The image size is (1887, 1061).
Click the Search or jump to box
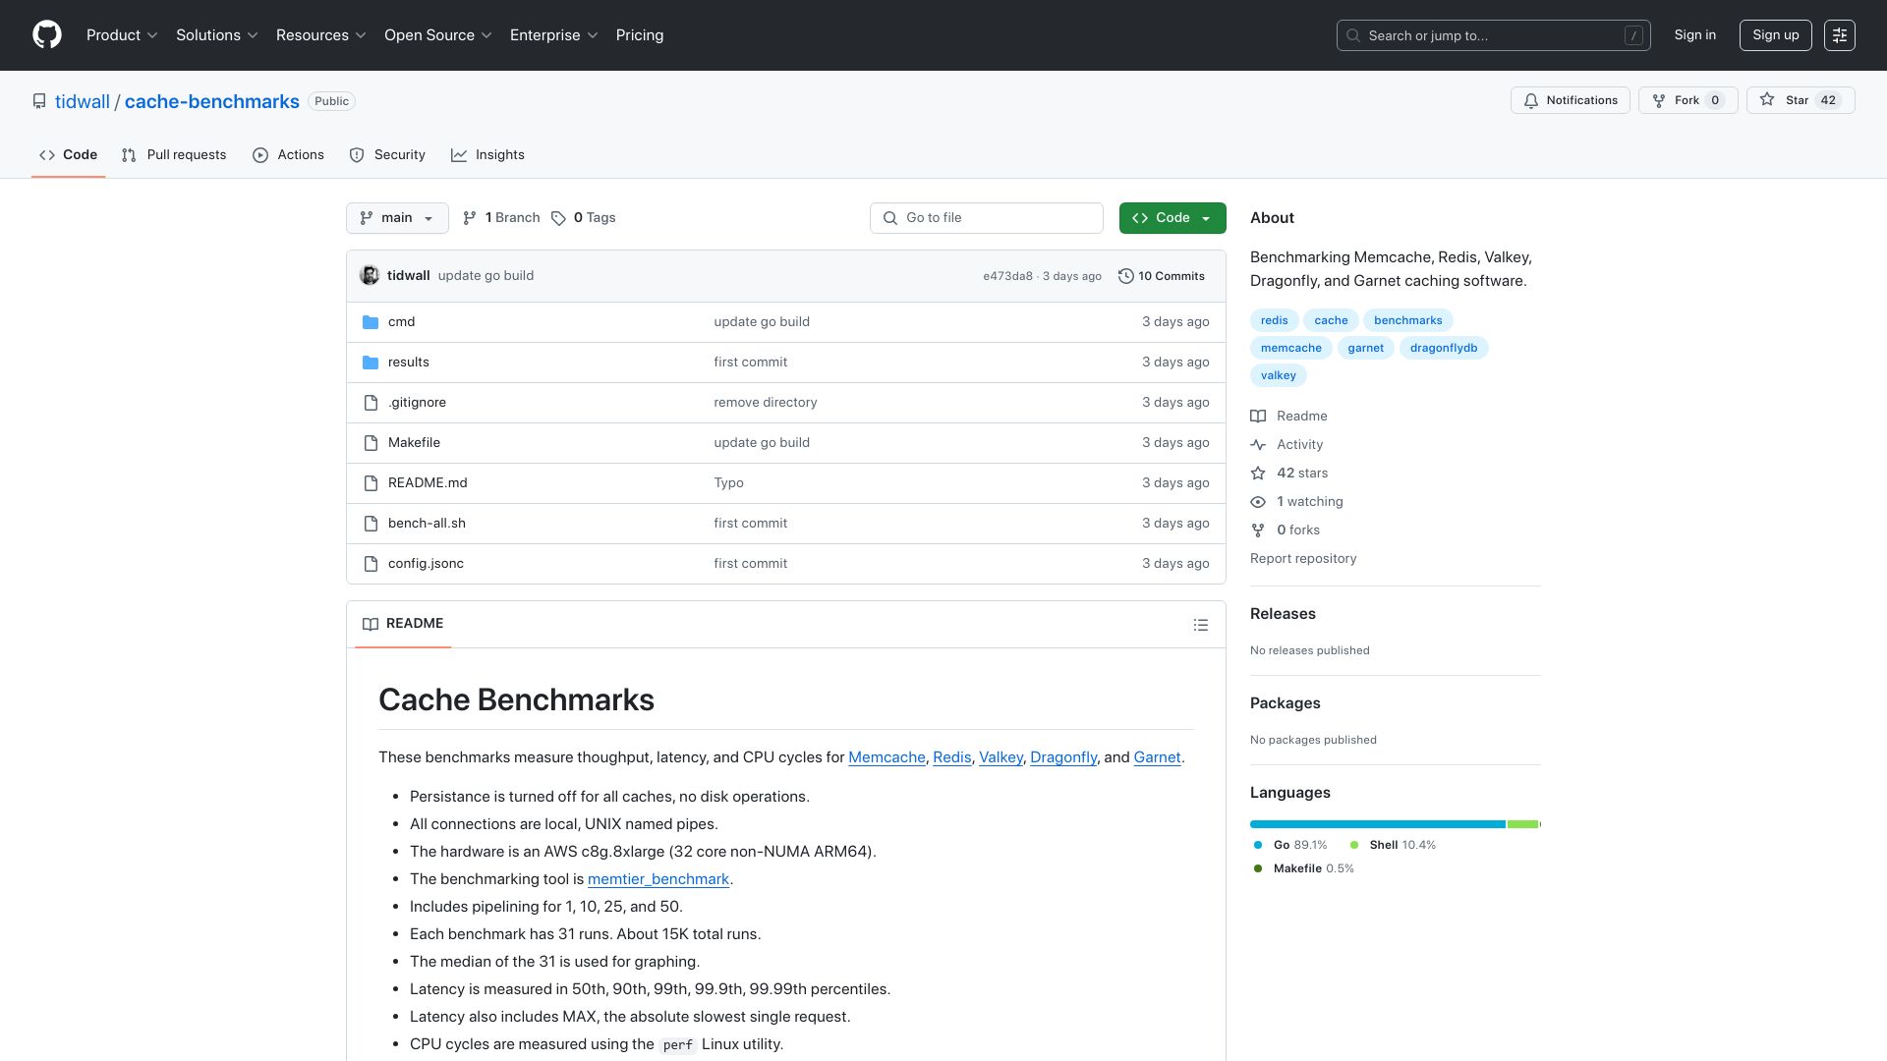pyautogui.click(x=1493, y=35)
